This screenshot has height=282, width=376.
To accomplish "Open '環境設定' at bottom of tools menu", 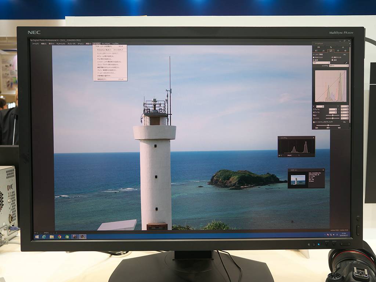I will 110,79.
